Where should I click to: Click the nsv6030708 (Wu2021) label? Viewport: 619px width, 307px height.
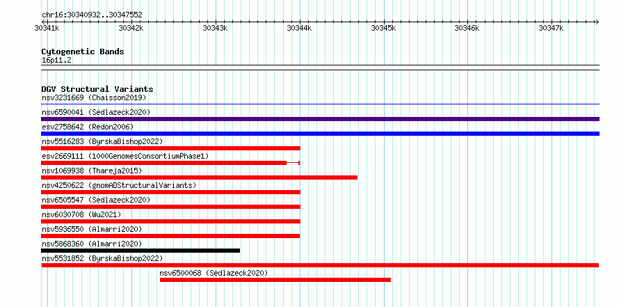pyautogui.click(x=81, y=214)
